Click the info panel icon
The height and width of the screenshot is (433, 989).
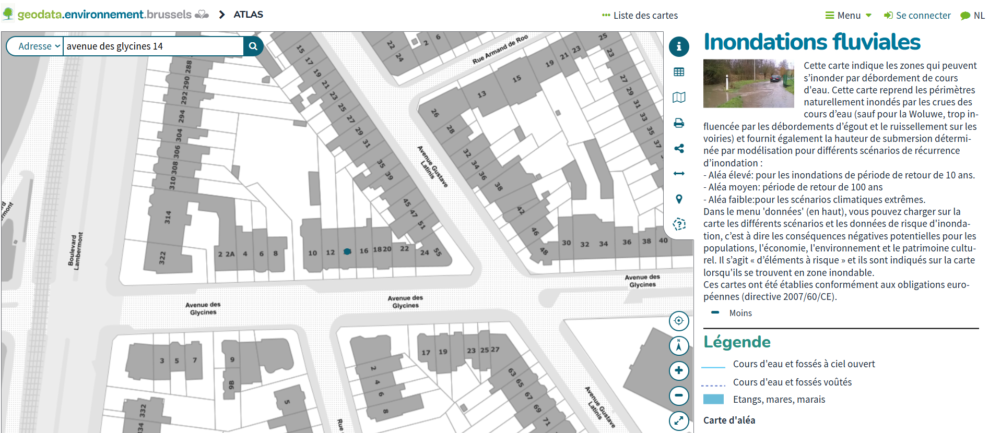(x=679, y=46)
